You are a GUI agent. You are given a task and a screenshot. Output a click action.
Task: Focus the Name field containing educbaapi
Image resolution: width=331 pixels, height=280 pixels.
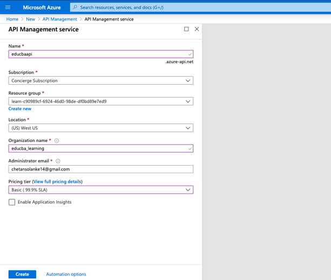(x=100, y=54)
